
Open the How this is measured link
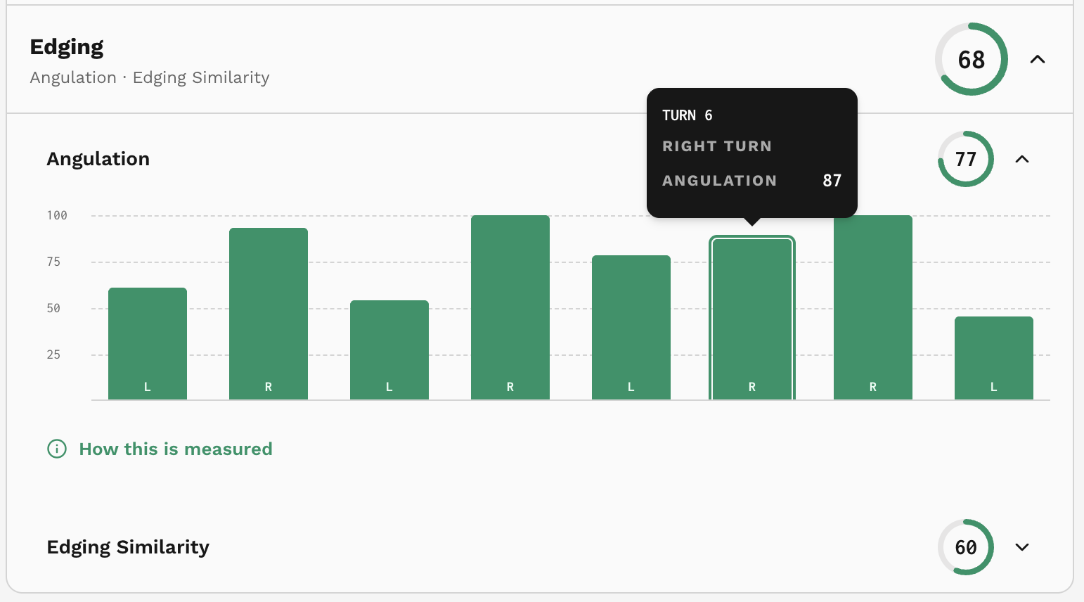pos(176,449)
